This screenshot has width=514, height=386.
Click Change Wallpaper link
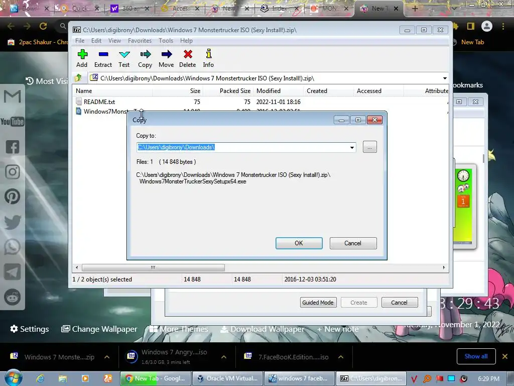(99, 329)
